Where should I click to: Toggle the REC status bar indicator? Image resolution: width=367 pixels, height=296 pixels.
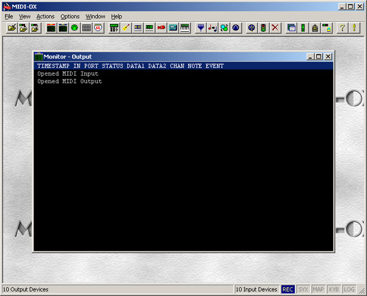pyautogui.click(x=287, y=289)
